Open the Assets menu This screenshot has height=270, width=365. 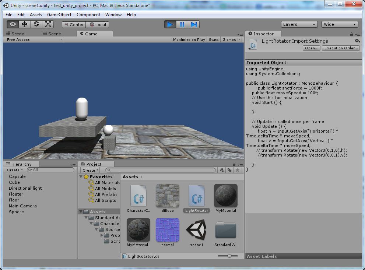click(36, 15)
